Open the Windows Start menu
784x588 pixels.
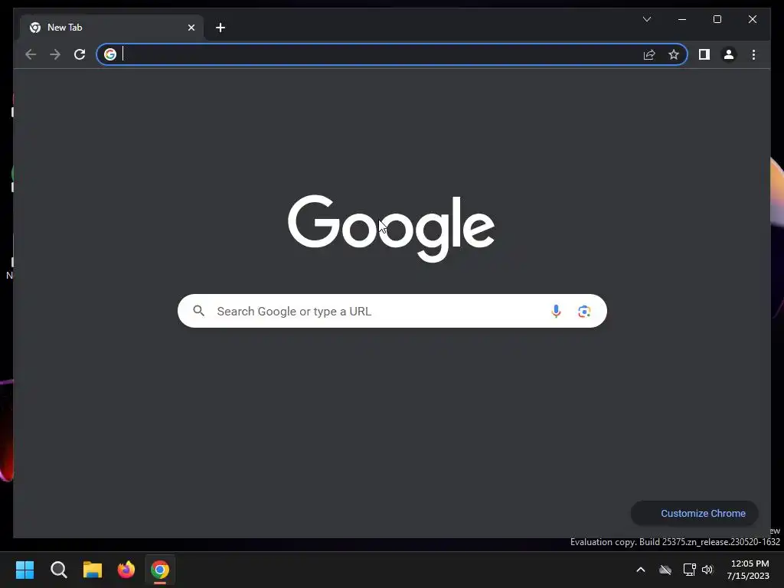[x=24, y=570]
